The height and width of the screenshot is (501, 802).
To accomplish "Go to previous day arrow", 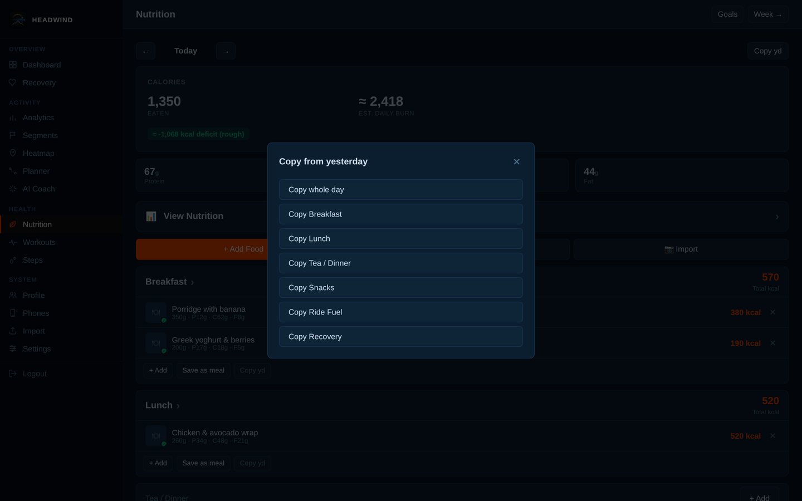I will tap(145, 51).
